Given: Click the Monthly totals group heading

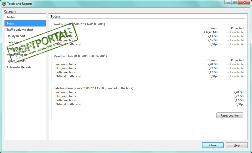Looking at the screenshot, I should (x=80, y=56).
